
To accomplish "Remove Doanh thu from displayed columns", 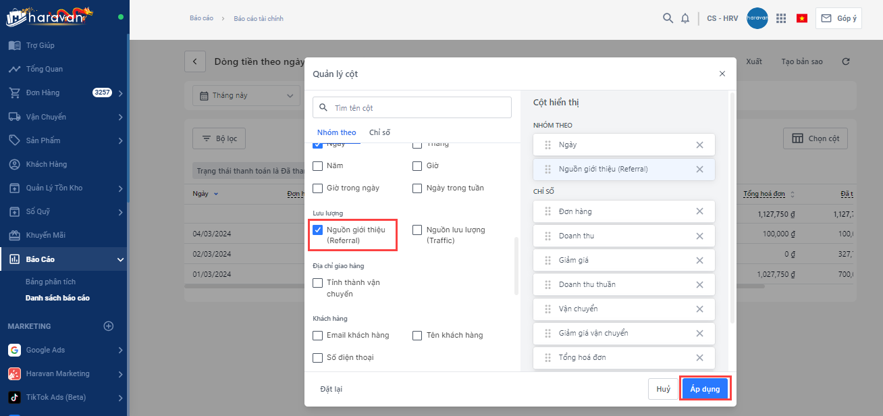I will pyautogui.click(x=699, y=236).
